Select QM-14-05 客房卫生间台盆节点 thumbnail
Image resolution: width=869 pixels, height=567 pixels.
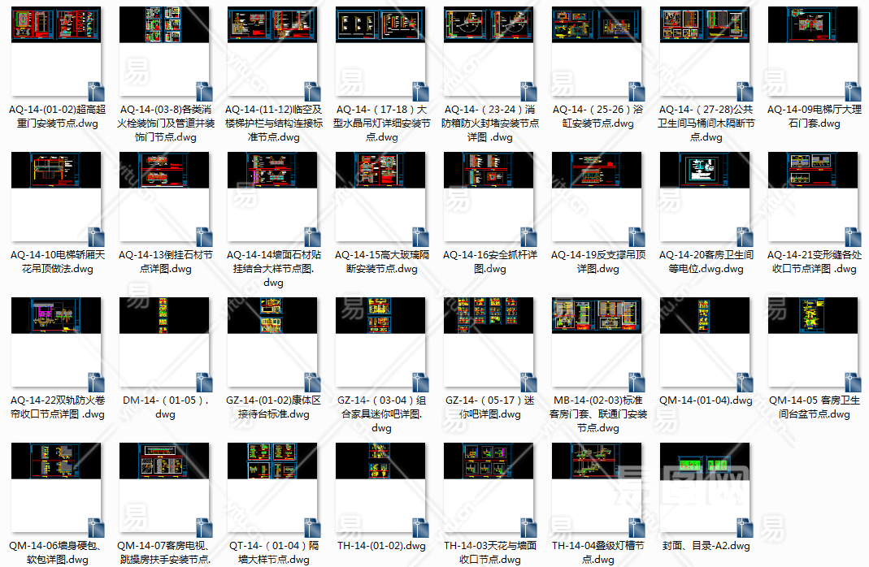pyautogui.click(x=812, y=342)
